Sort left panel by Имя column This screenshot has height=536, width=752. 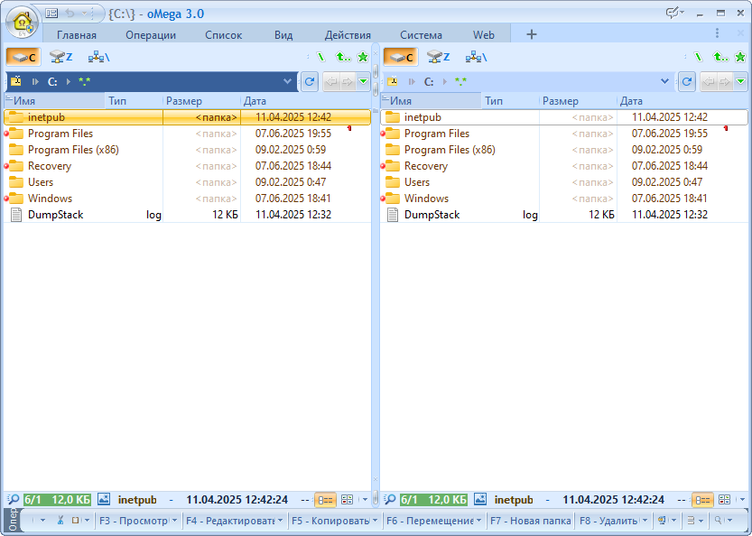pos(55,101)
